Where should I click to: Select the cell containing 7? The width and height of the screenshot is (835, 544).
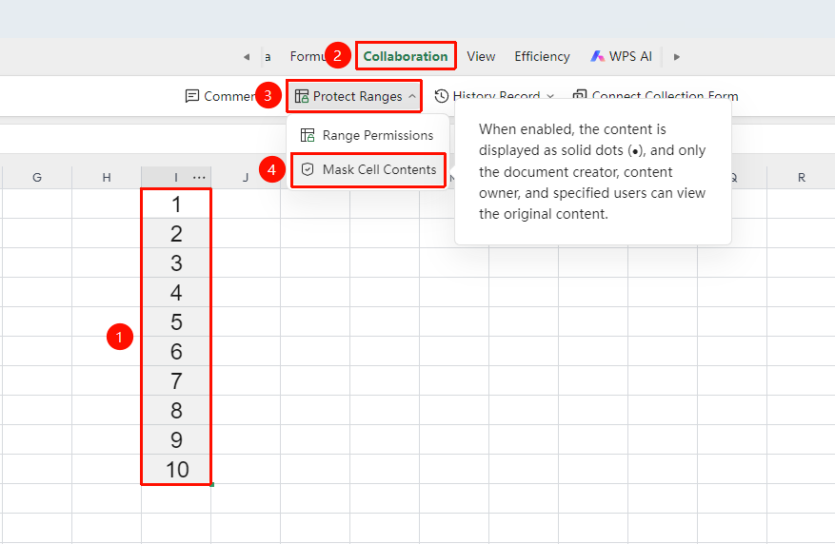coord(176,380)
